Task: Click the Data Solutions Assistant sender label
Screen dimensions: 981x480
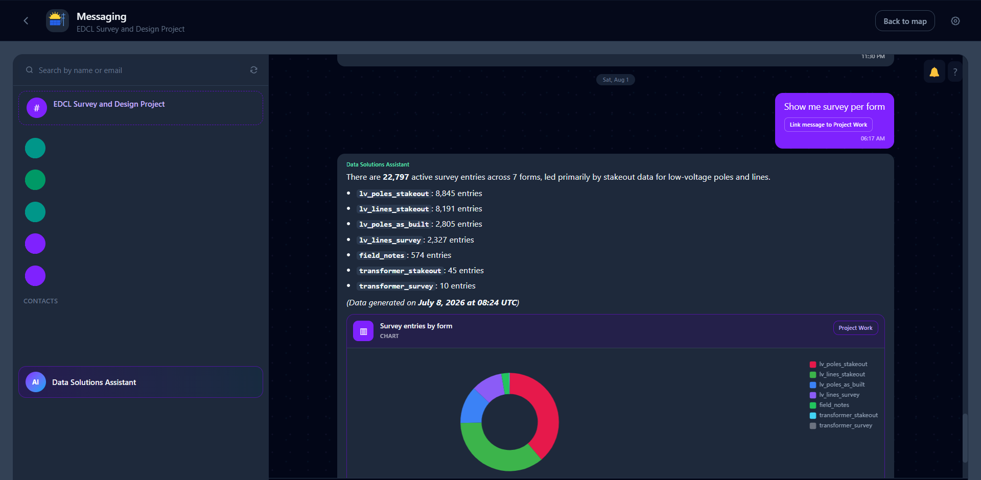Action: (x=378, y=164)
